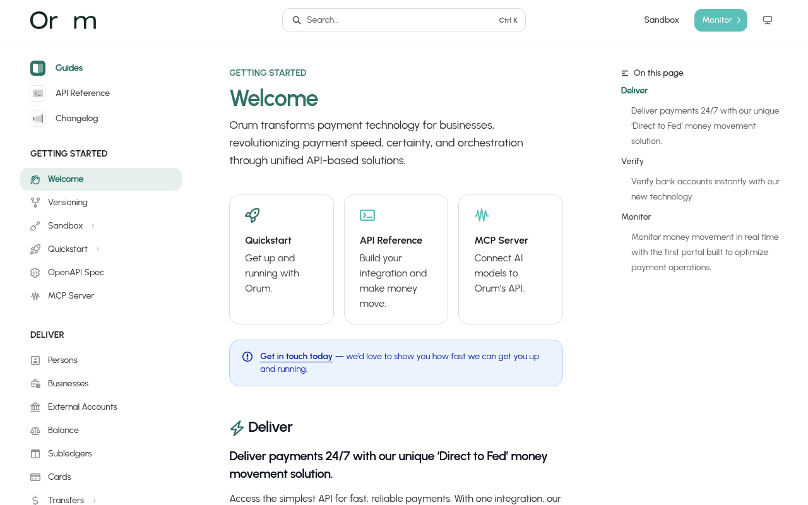Click the Subledgers table icon
Viewport: 808px width, 505px height.
(x=35, y=454)
